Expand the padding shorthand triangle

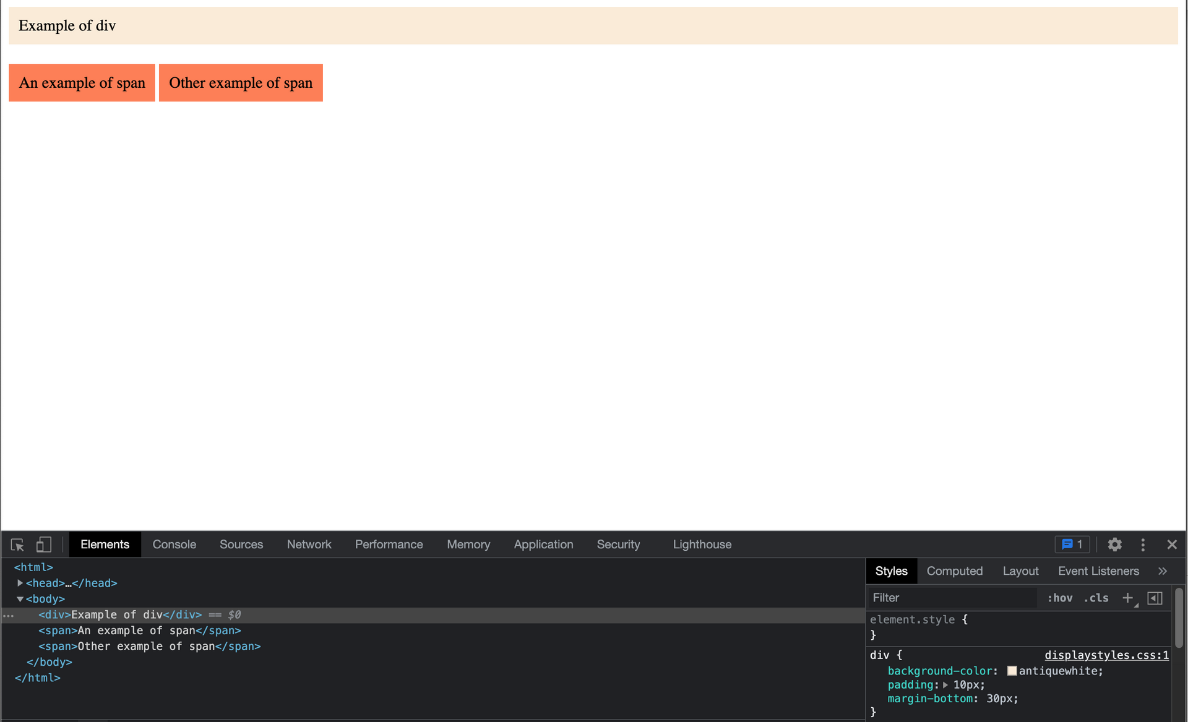(945, 685)
